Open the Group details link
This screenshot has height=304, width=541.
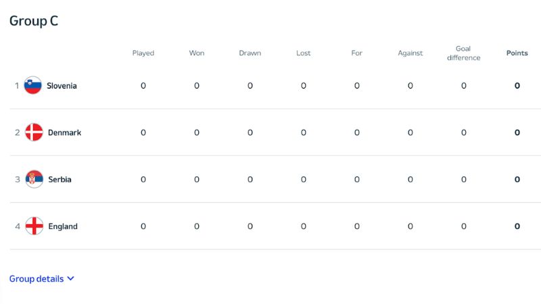click(37, 278)
